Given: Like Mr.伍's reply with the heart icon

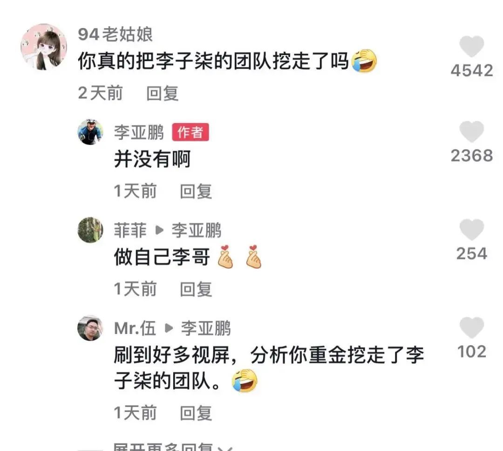Looking at the screenshot, I should tap(471, 328).
